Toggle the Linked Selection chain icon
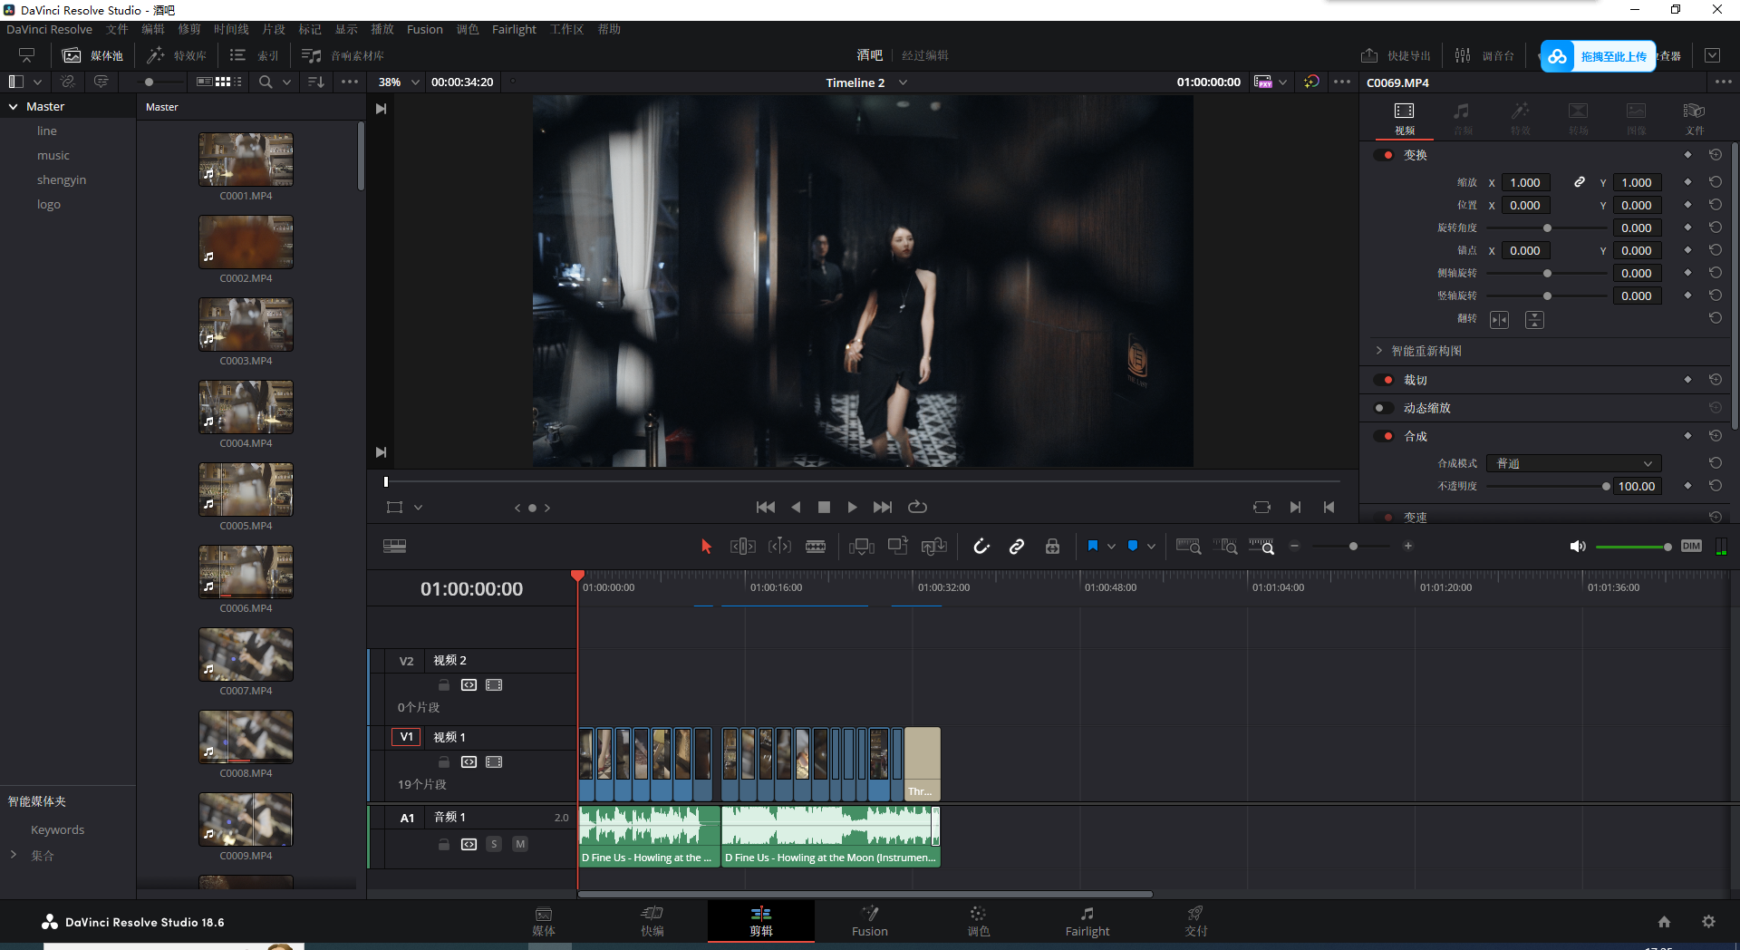Screen dimensions: 1740x950 click(x=1017, y=546)
